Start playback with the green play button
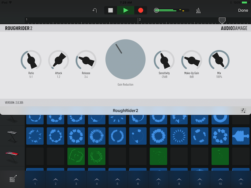This screenshot has height=188, width=251. tap(125, 11)
